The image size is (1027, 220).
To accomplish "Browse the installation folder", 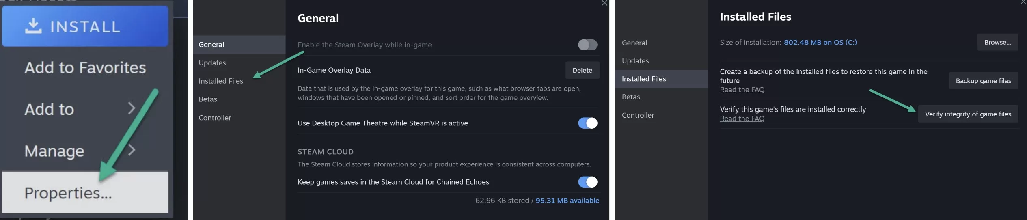I will click(x=997, y=42).
